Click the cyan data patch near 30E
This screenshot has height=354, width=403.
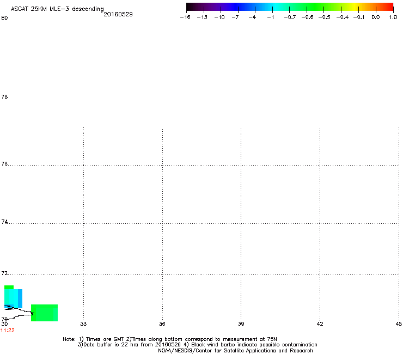[14, 298]
